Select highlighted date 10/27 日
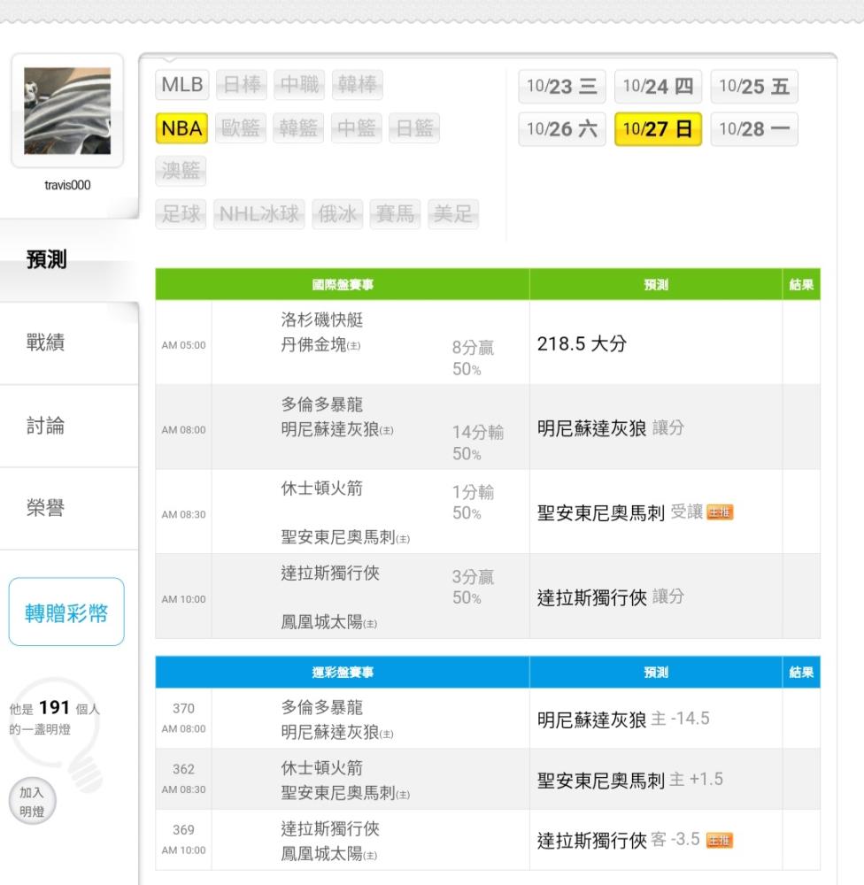The height and width of the screenshot is (885, 864). [657, 129]
